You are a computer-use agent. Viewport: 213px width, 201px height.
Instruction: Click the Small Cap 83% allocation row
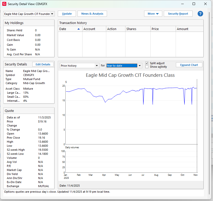18,97
